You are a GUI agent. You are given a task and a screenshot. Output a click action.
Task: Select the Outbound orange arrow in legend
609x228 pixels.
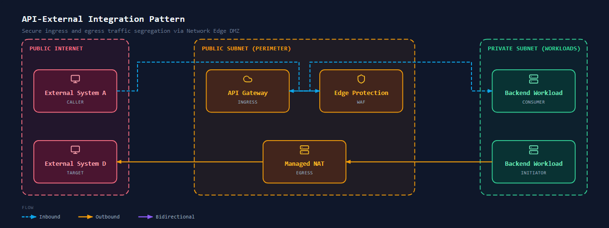(x=86, y=217)
